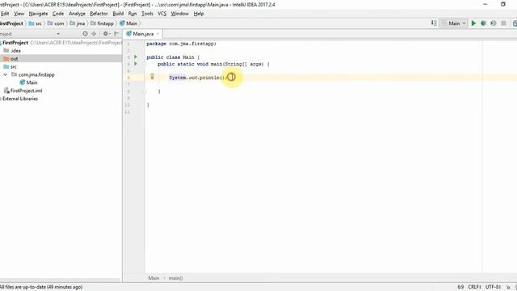The image size is (517, 291).
Task: Open Project panel settings gear
Action: pos(106,34)
